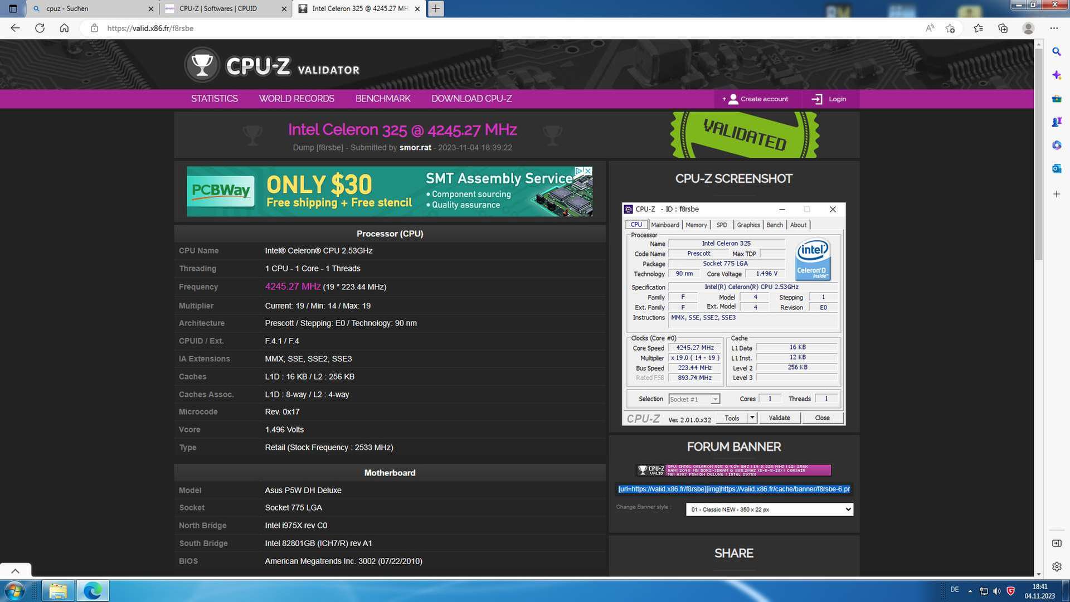Close the Intel Celeron 325 tab
The image size is (1070, 602).
(x=417, y=9)
